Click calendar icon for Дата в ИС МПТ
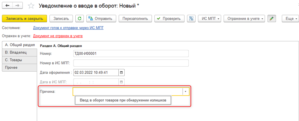Image resolution: width=299 pixels, height=121 pixels. pos(121,82)
